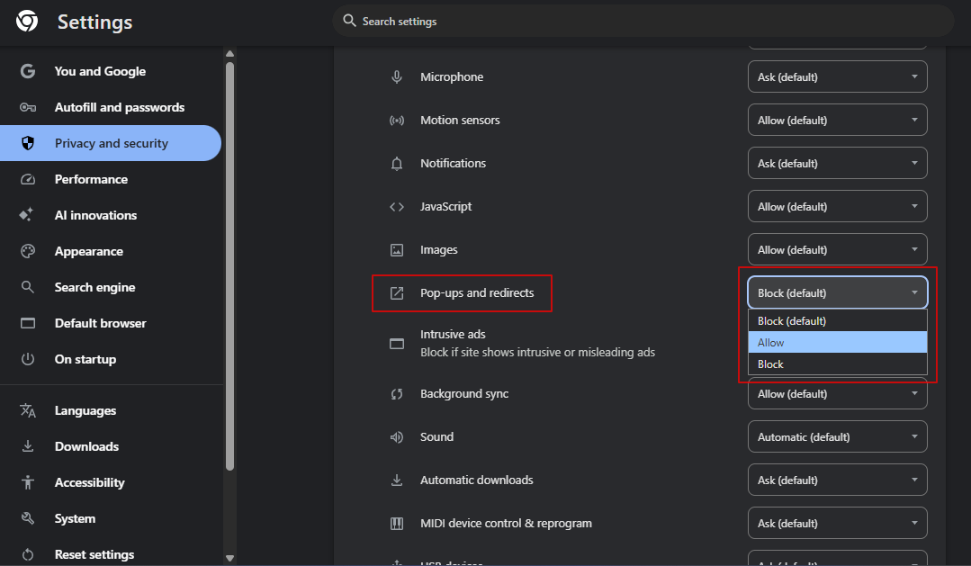
Task: Click the Intrusive ads window icon
Action: [x=396, y=344]
